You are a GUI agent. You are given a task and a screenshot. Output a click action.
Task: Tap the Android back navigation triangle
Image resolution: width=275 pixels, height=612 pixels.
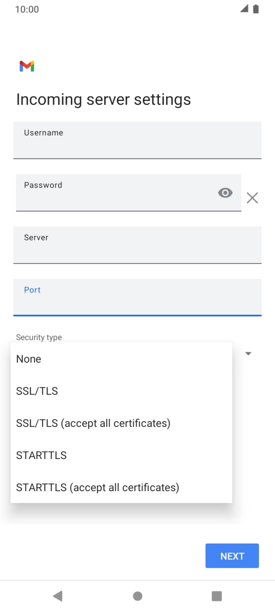(58, 596)
